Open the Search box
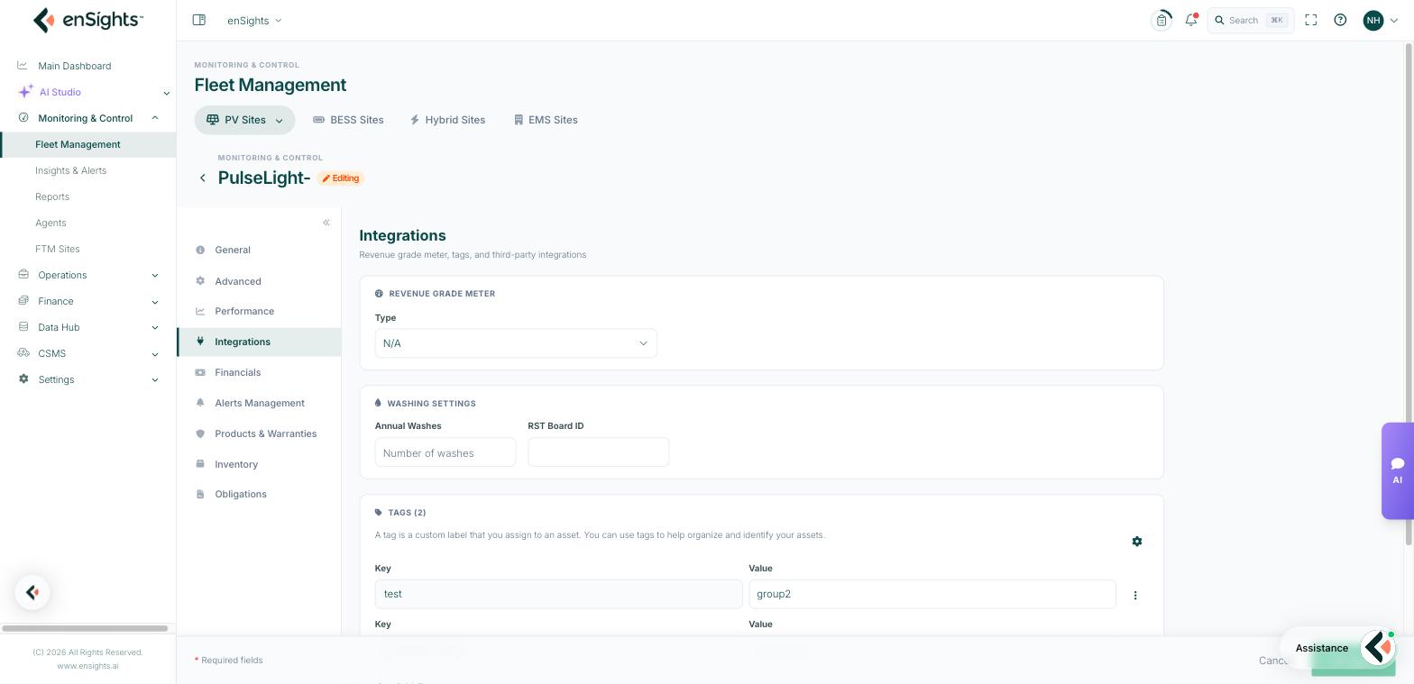 (x=1251, y=20)
